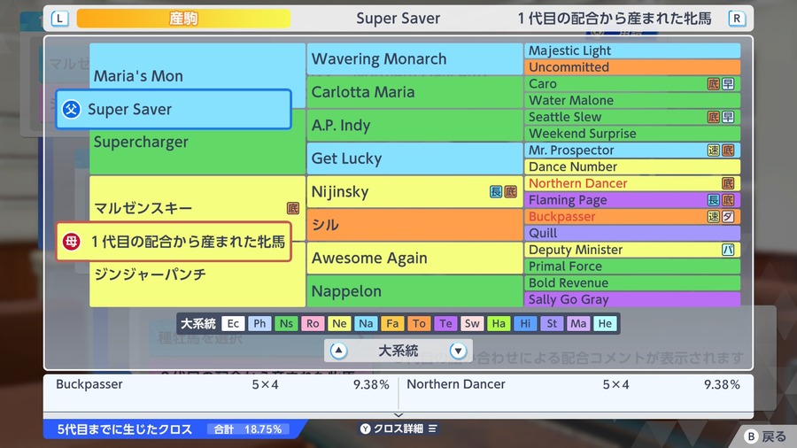Click the 速 icon on Buckpasser row
Image resolution: width=797 pixels, height=448 pixels.
714,216
